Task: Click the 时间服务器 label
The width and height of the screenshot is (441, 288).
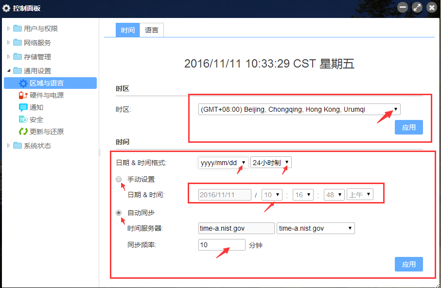Action: (145, 228)
